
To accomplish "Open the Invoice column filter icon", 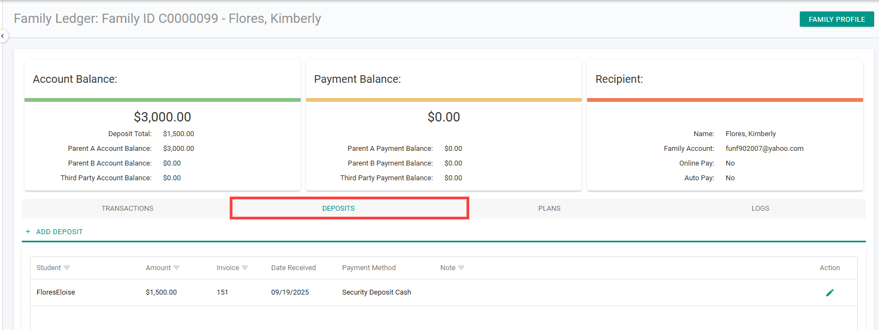I will point(245,268).
